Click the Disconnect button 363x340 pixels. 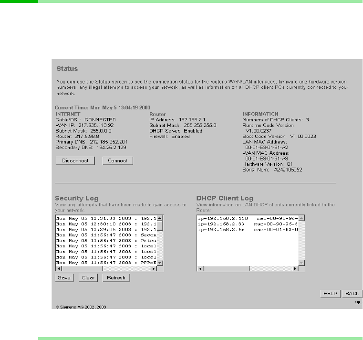pyautogui.click(x=75, y=161)
